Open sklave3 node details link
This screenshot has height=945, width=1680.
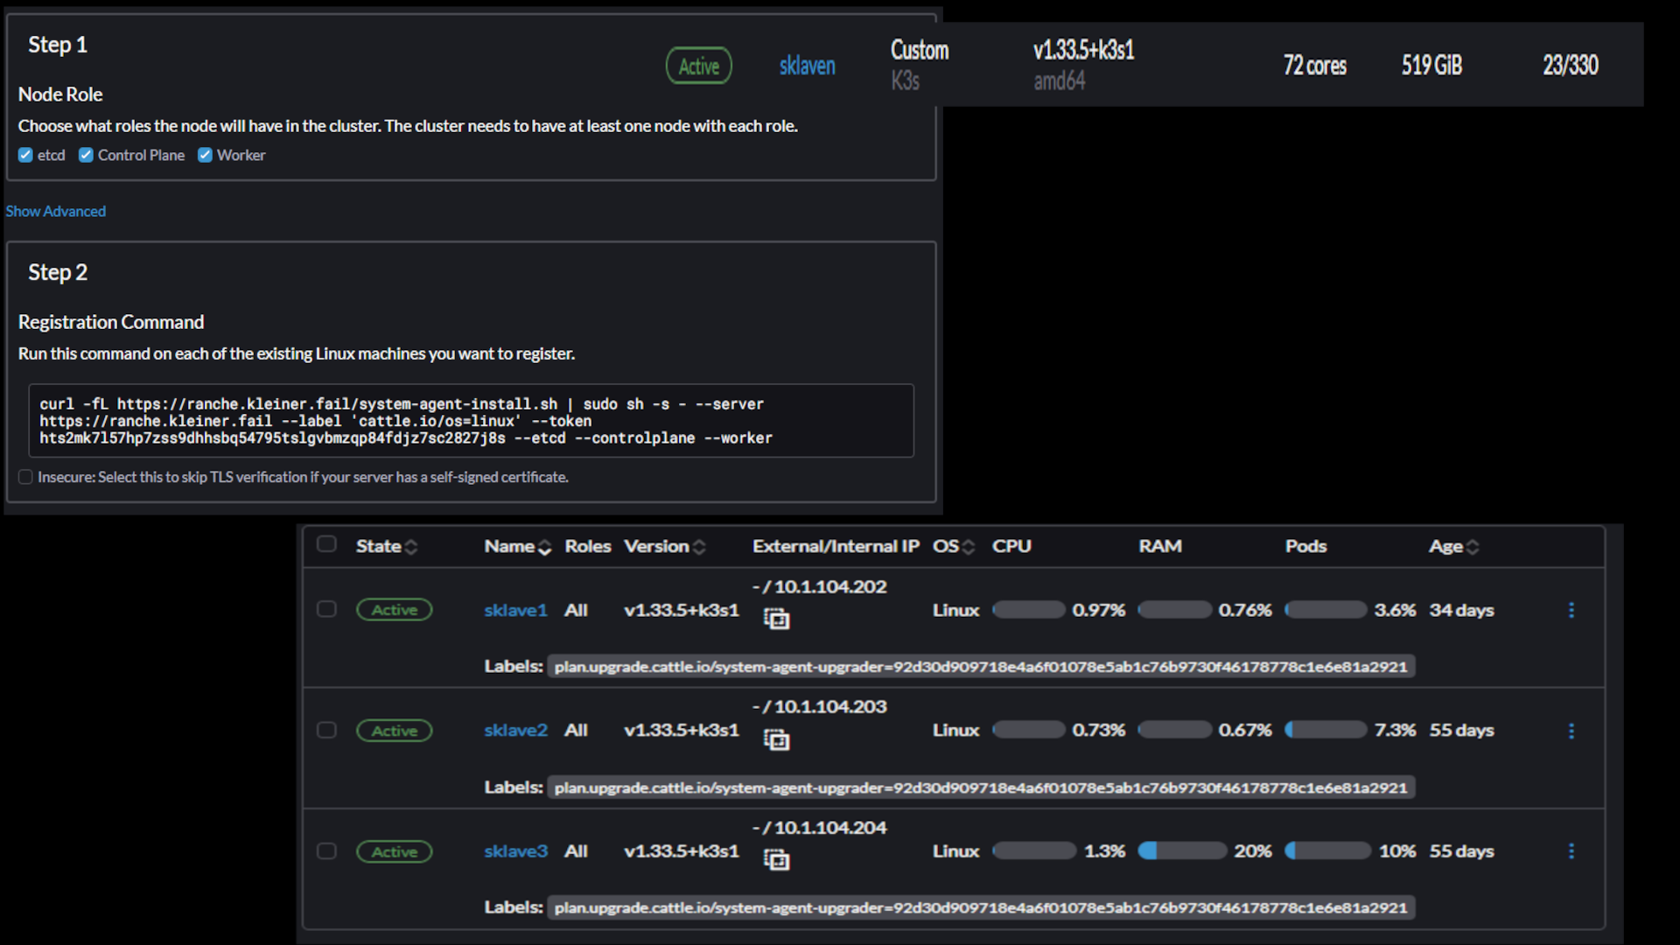click(x=515, y=851)
